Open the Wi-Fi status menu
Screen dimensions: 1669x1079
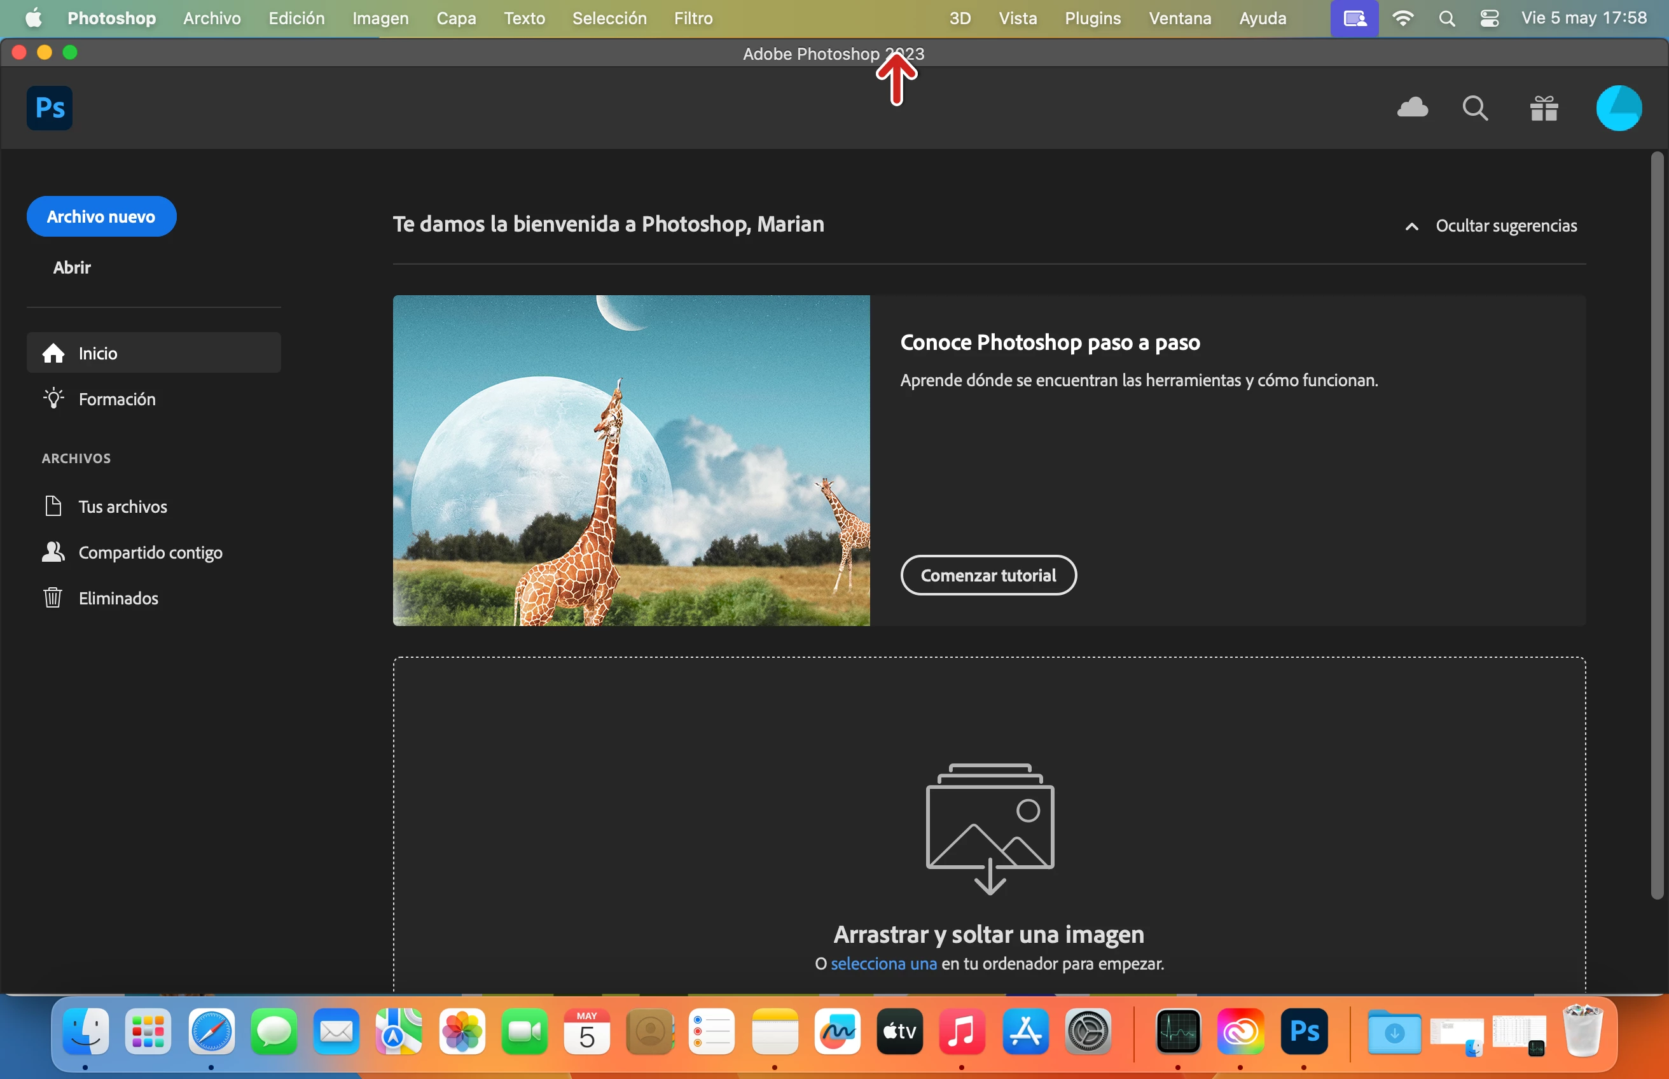1402,18
